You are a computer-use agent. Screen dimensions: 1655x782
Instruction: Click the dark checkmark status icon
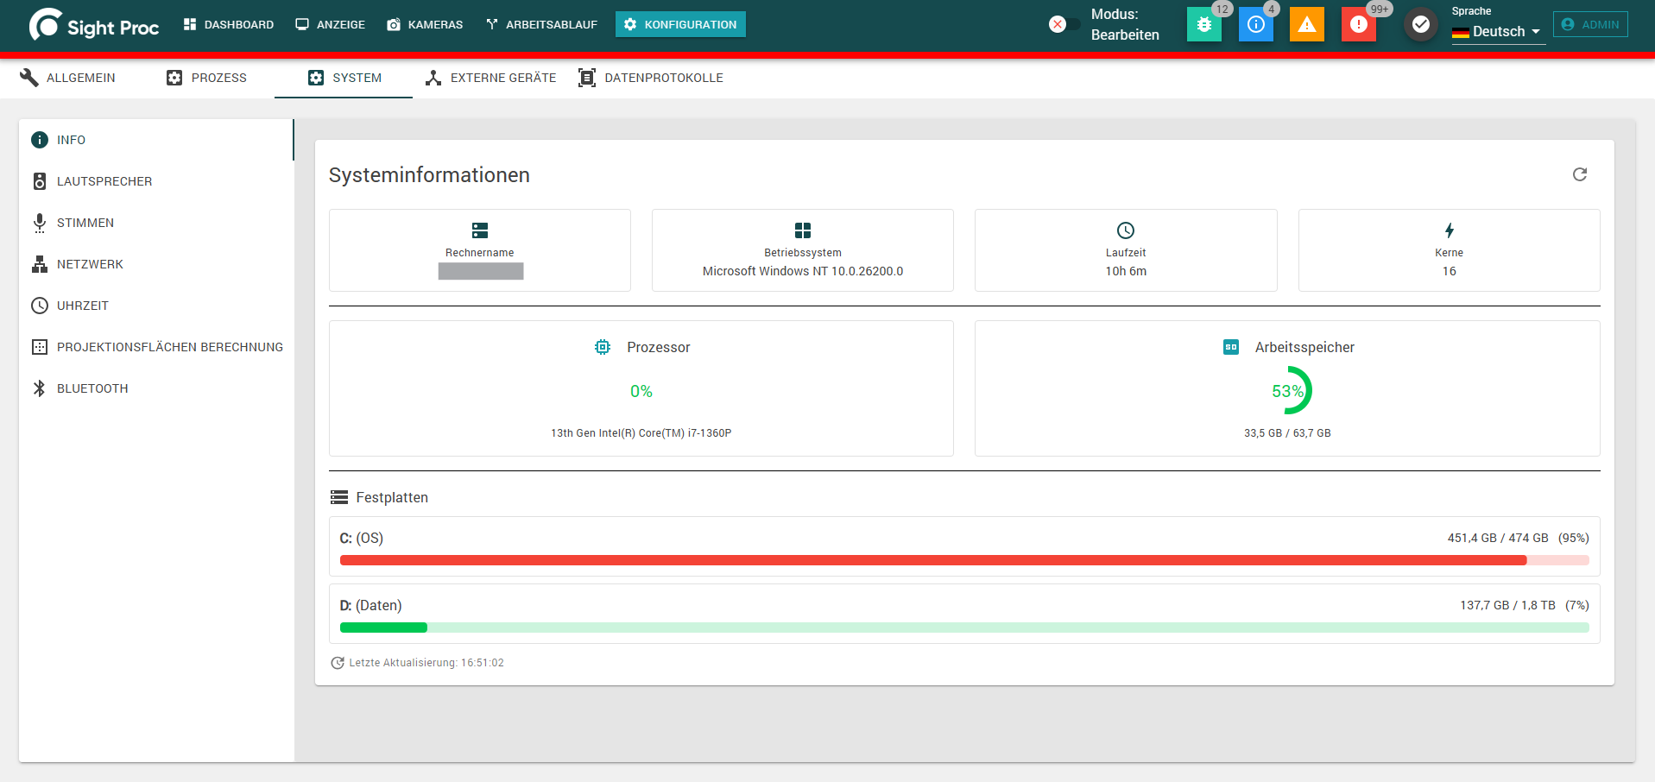[1420, 24]
